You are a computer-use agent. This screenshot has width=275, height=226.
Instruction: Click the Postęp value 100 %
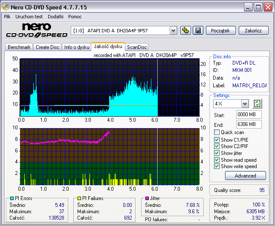coord(259,204)
